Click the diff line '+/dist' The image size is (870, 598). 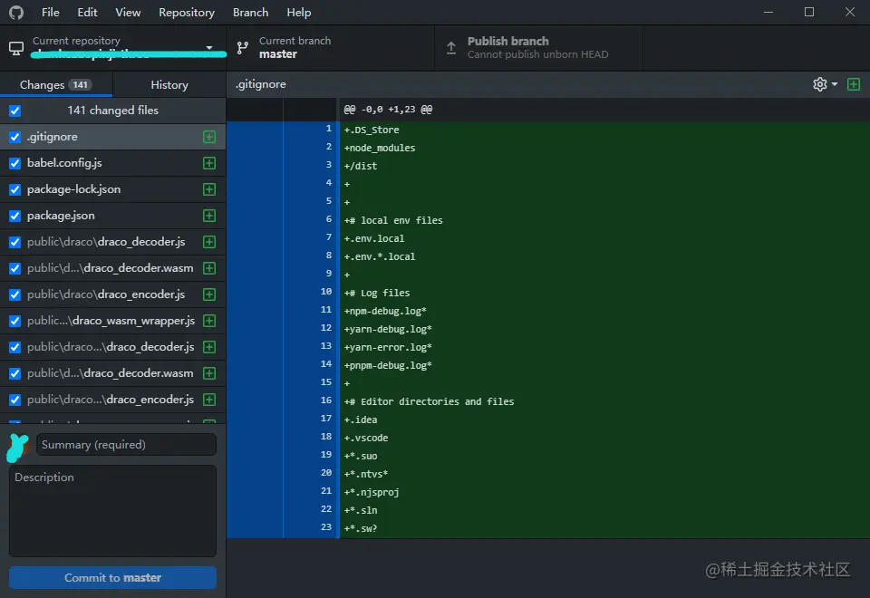pos(361,166)
